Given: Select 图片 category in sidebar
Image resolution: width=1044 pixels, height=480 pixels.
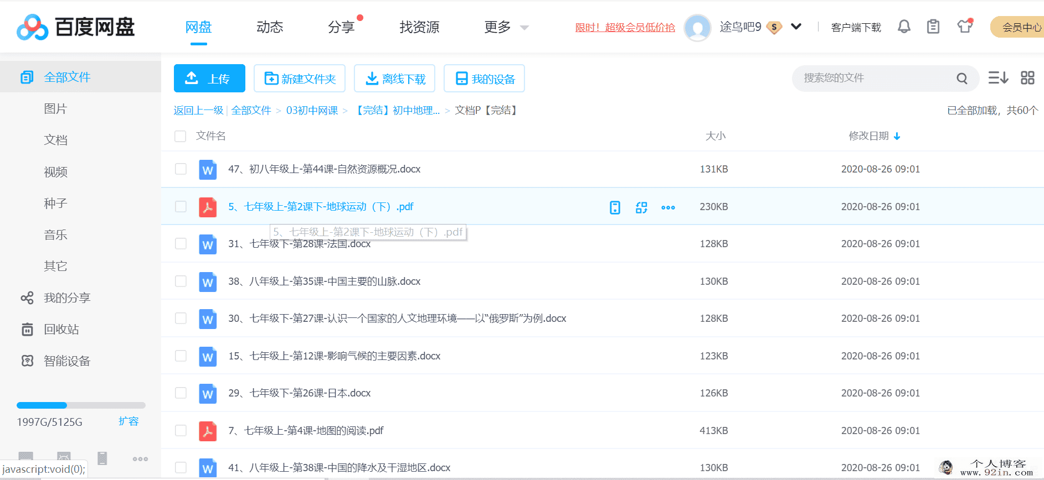Looking at the screenshot, I should 55,108.
